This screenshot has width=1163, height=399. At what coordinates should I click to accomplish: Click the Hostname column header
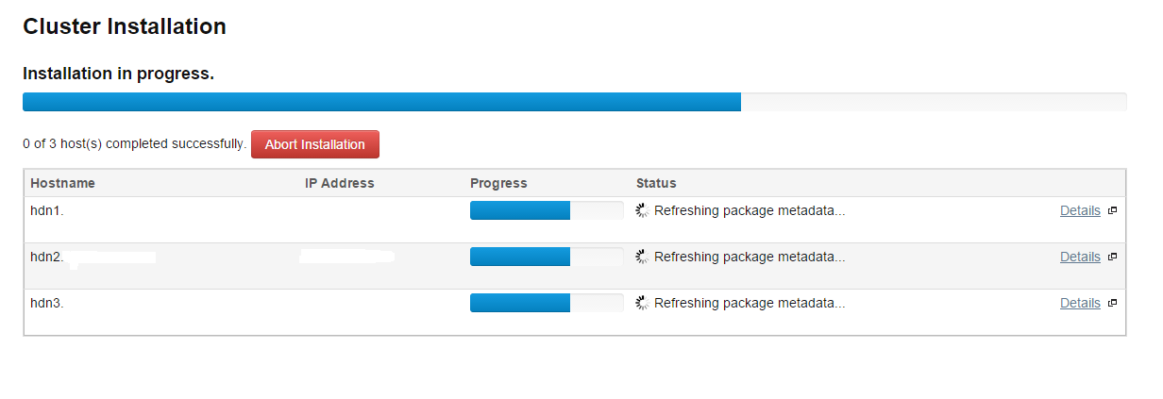(62, 183)
